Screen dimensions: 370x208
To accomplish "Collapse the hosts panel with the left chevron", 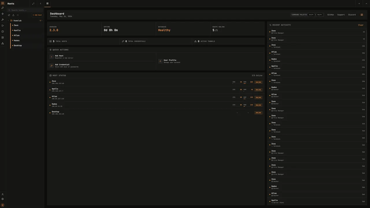I will click(40, 4).
